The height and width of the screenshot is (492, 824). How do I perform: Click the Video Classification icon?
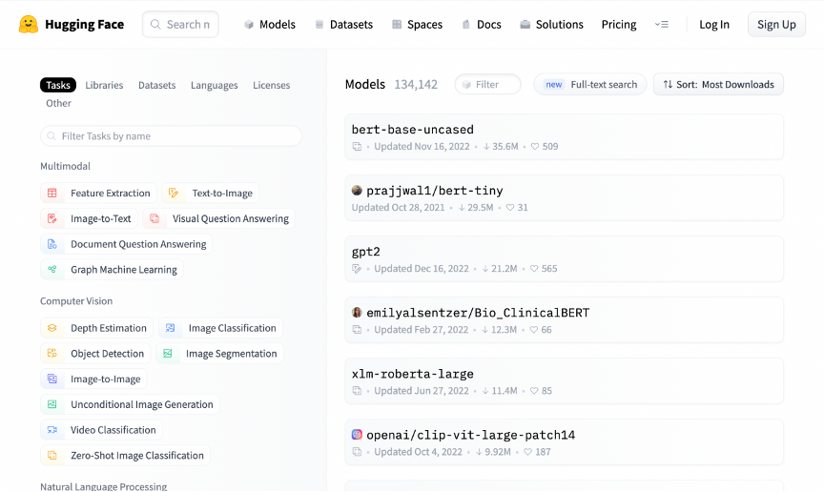point(52,430)
